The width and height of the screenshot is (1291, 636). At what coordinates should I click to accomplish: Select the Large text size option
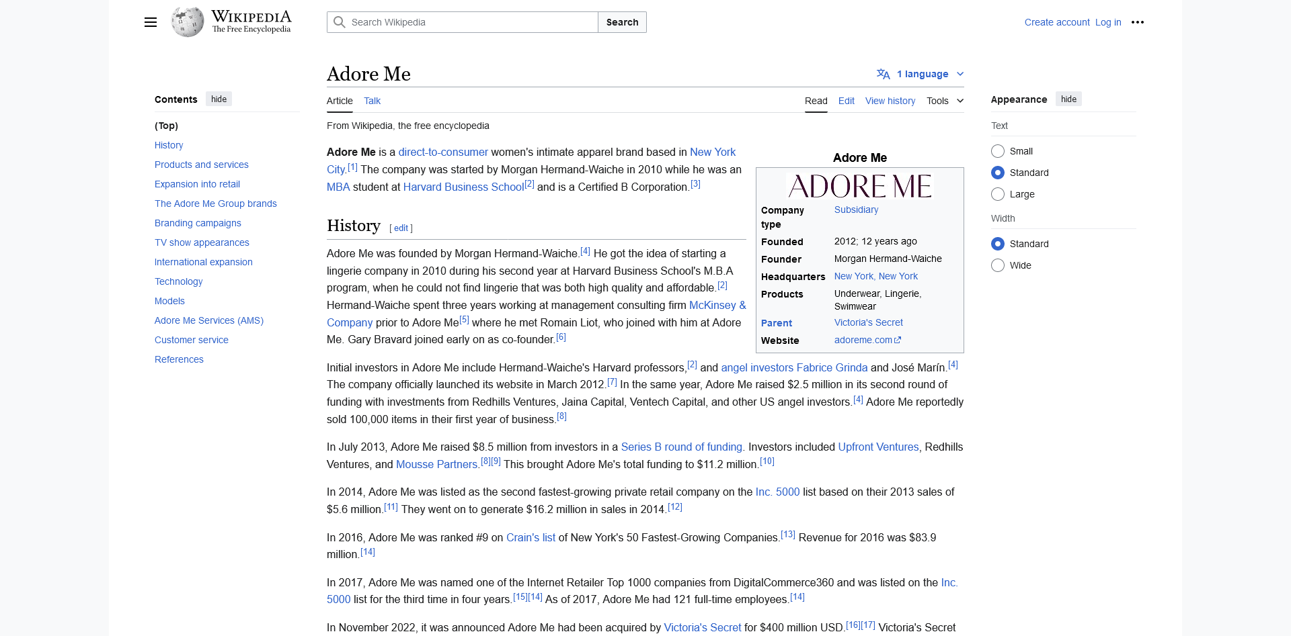[x=998, y=194]
